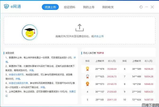Close the e网通 window

point(152,7)
